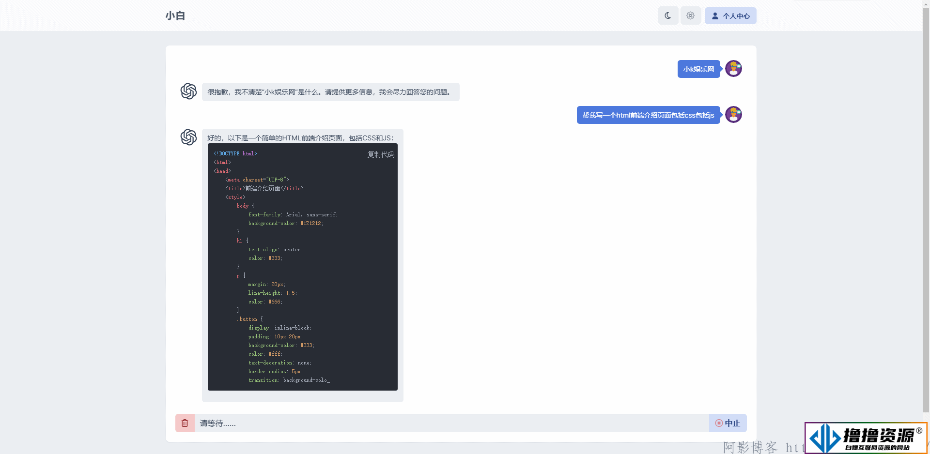
Task: Click the display inline-block code line
Action: 280,328
